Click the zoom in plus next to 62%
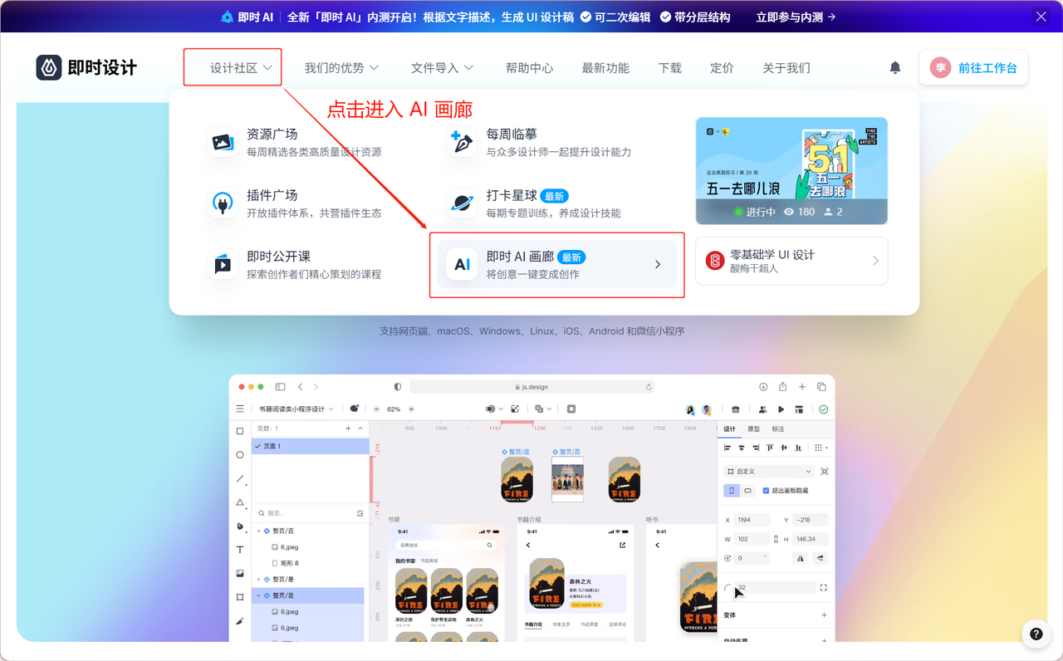Image resolution: width=1063 pixels, height=661 pixels. [x=411, y=409]
